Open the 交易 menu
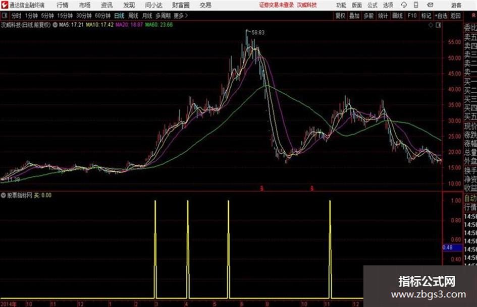 [x=205, y=5]
